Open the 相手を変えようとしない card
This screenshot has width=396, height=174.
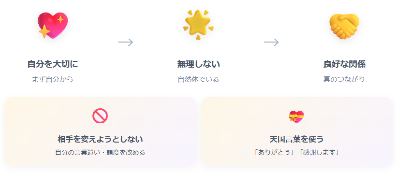[100, 131]
